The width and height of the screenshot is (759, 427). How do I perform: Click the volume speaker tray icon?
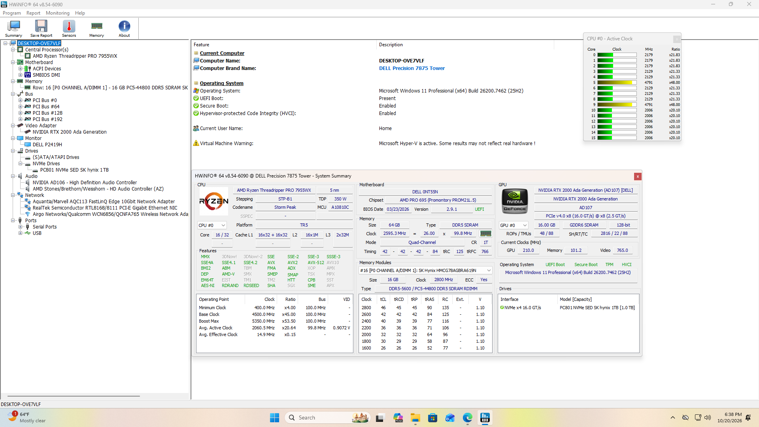[x=708, y=418]
